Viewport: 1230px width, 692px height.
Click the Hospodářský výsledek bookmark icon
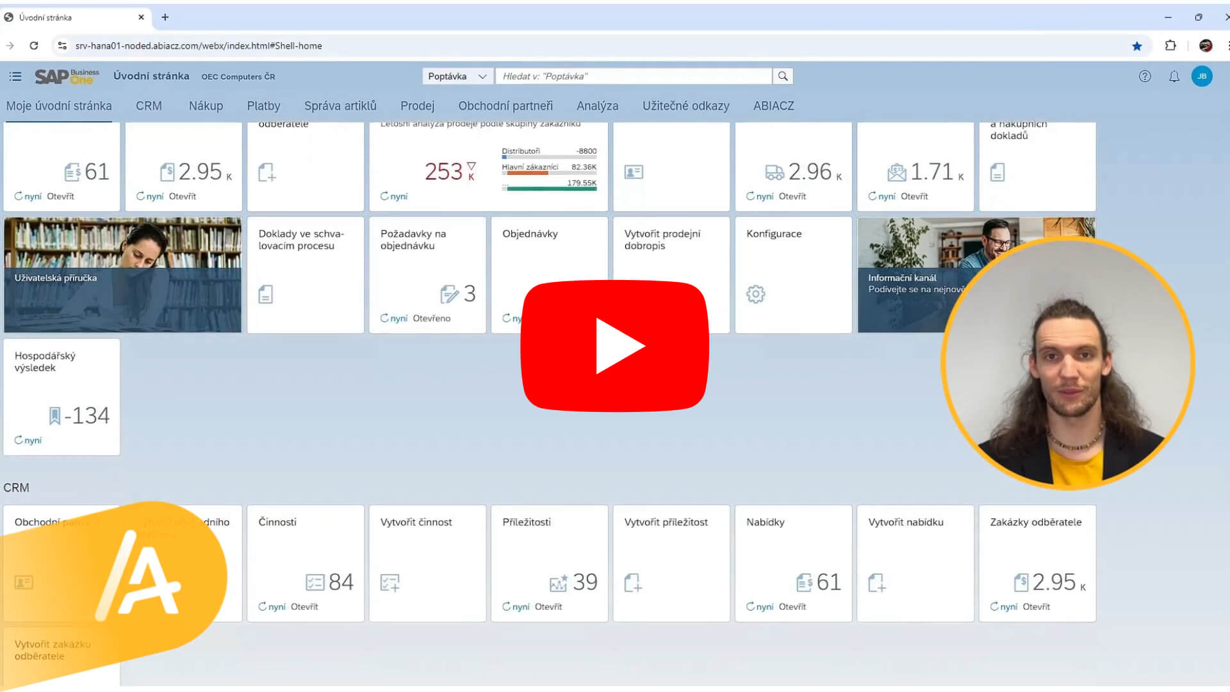tap(55, 416)
